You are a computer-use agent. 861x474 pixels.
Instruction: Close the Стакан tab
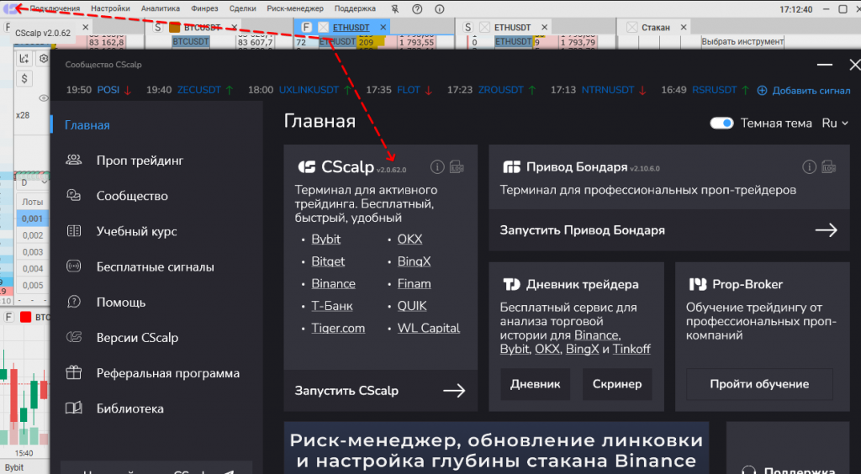(684, 27)
